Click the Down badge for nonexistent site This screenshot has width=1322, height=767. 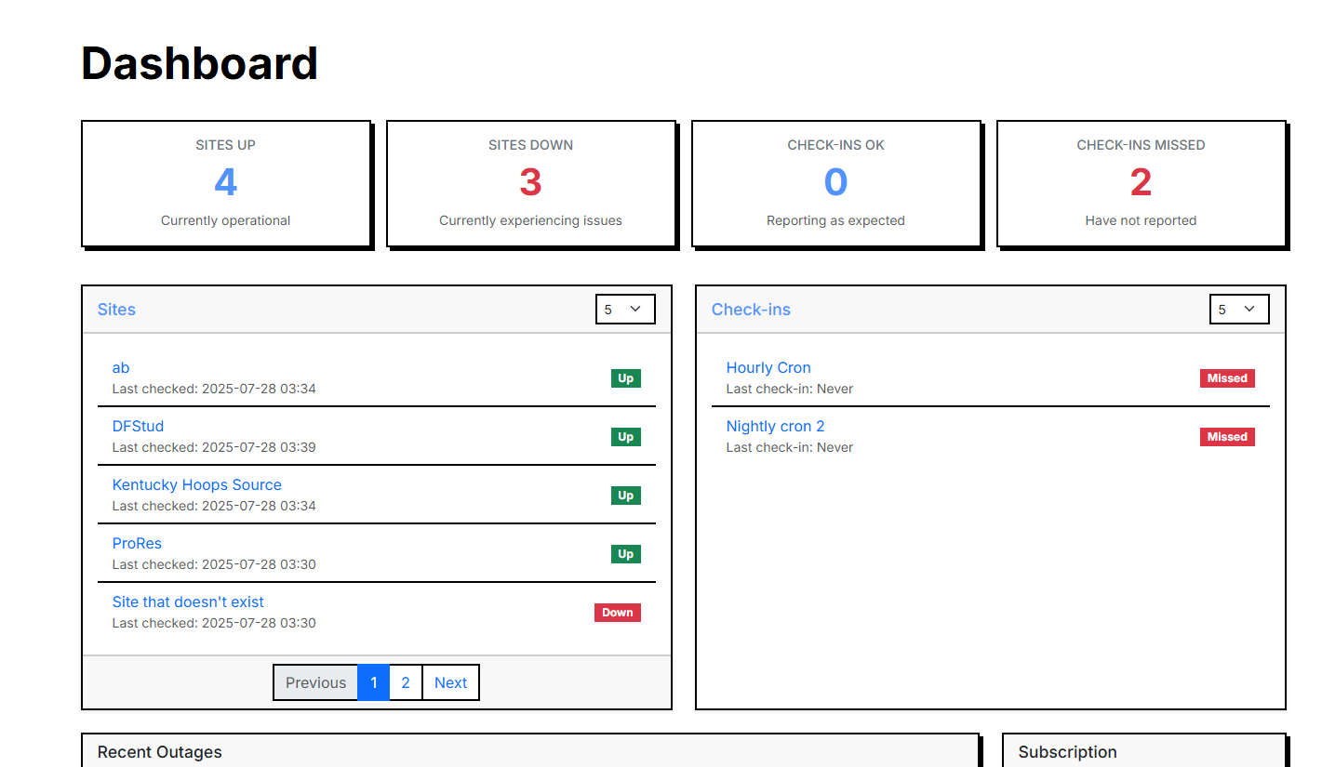click(617, 613)
